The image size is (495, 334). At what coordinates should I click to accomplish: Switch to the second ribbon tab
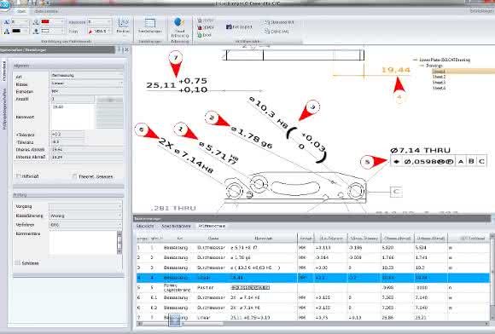(x=46, y=11)
